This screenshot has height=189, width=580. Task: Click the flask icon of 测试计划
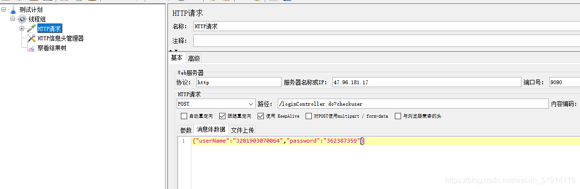[13, 10]
